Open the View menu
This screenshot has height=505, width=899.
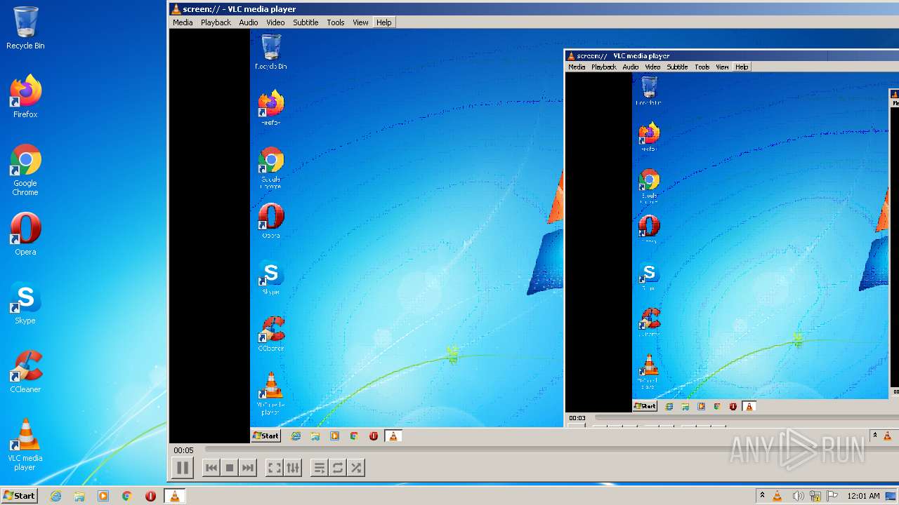(360, 22)
